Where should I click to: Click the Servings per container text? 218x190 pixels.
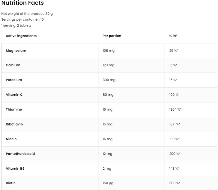[x=22, y=20]
